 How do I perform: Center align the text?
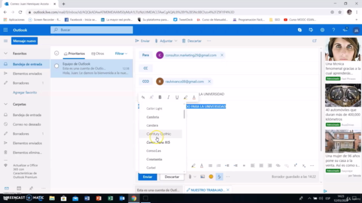coord(261,165)
